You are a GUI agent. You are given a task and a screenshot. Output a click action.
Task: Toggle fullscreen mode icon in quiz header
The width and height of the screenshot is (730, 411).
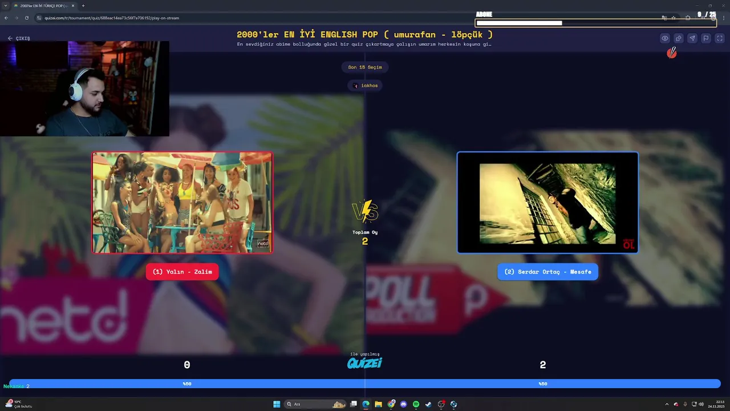coord(720,38)
